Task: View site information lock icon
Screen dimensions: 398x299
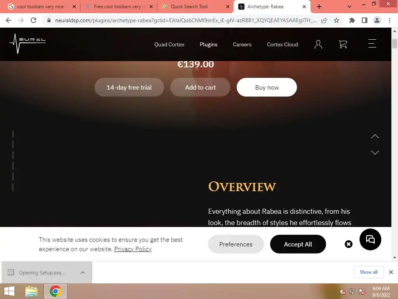Action: pyautogui.click(x=49, y=20)
